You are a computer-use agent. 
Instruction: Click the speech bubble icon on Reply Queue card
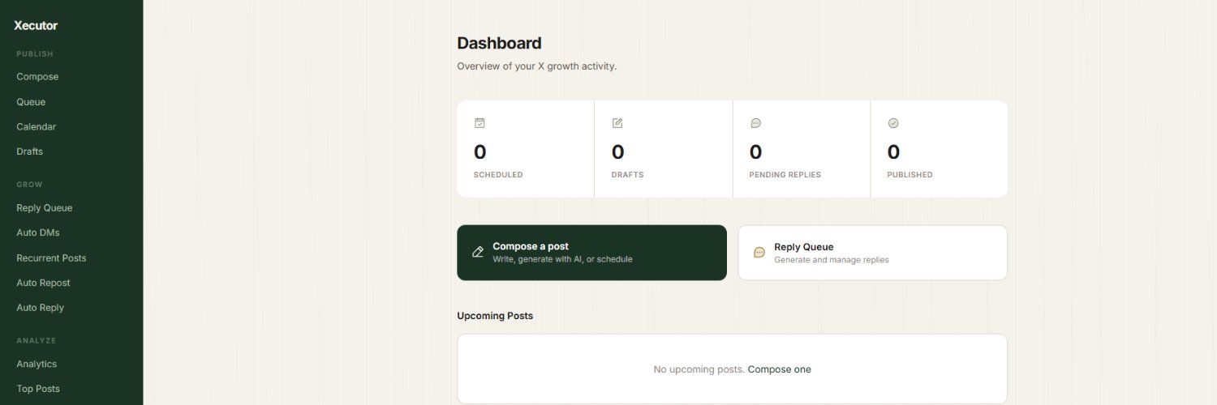click(759, 253)
